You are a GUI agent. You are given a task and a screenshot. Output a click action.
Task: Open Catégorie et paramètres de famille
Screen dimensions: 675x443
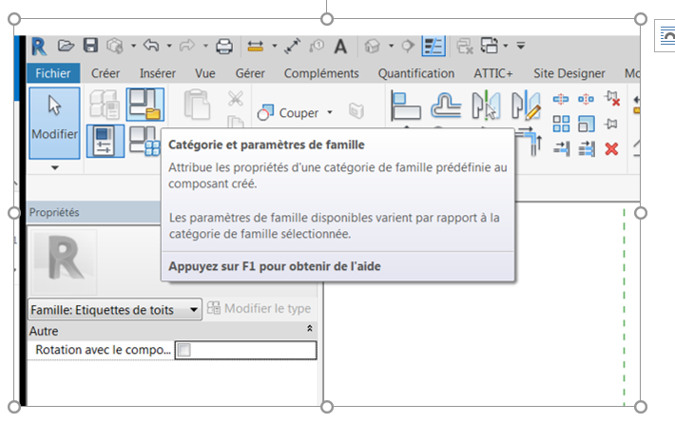coord(145,104)
